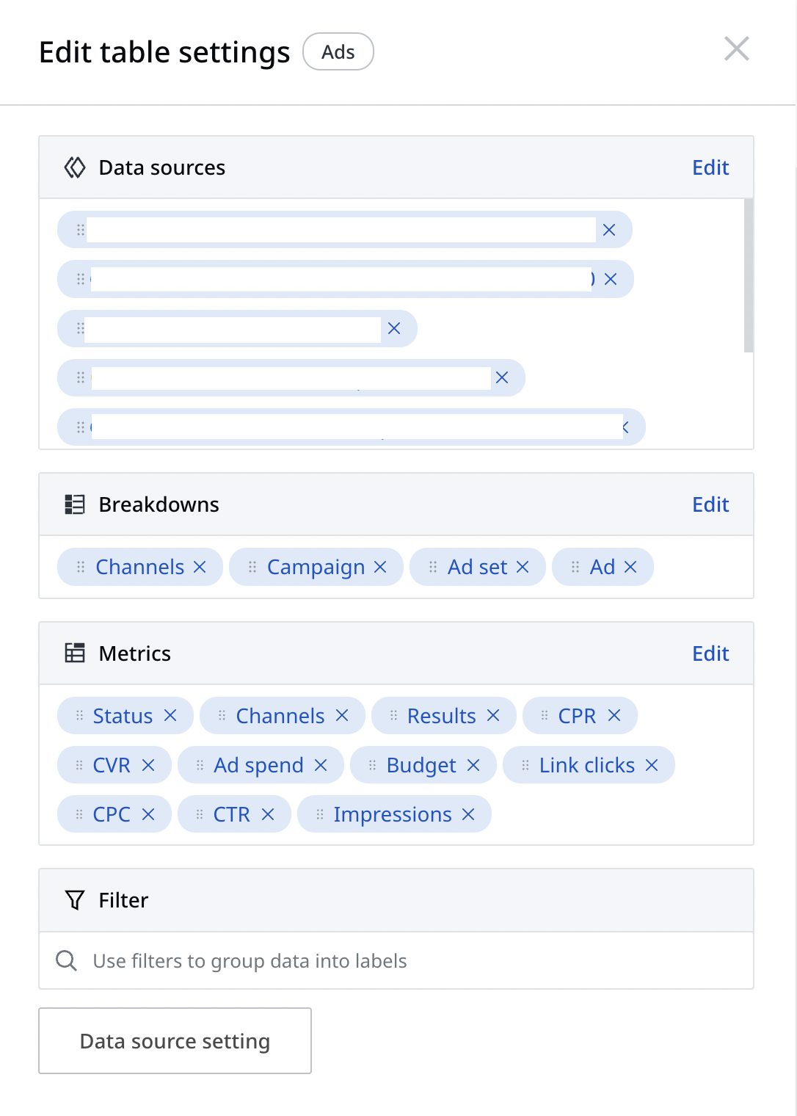Click the drag handle on the CPC metric chip
This screenshot has height=1116, width=797.
tap(79, 814)
